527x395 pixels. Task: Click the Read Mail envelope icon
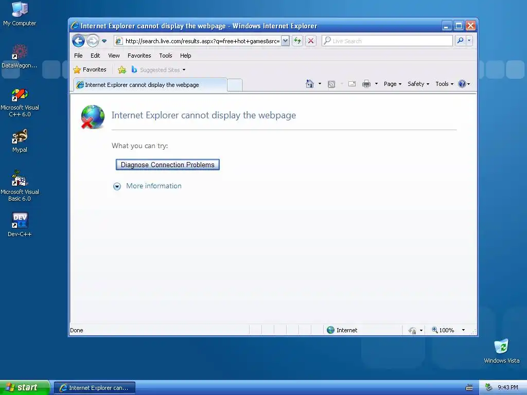tap(352, 84)
